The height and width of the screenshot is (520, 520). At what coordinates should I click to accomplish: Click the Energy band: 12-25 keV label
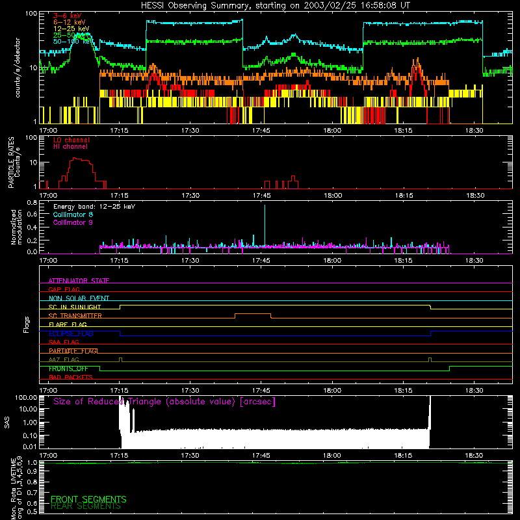[94, 207]
